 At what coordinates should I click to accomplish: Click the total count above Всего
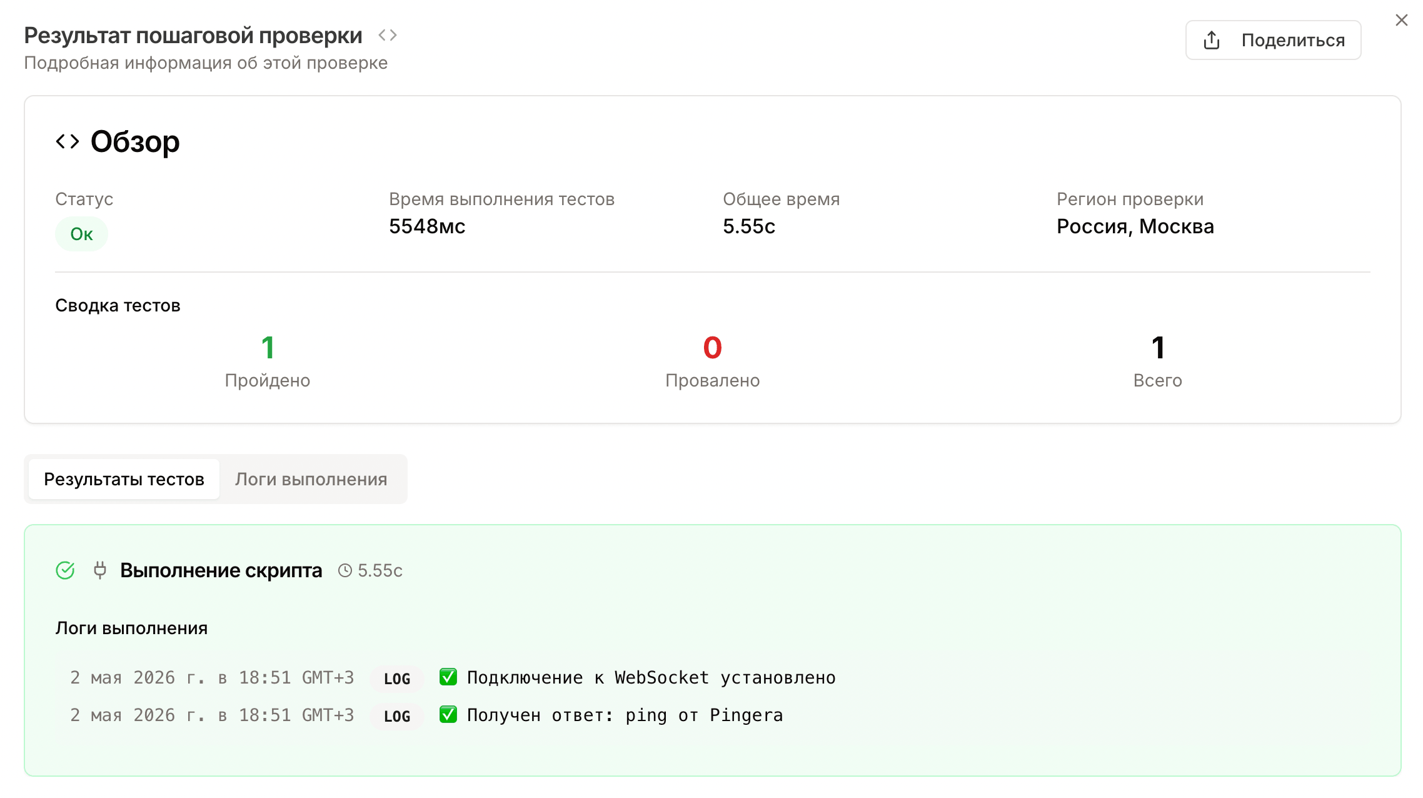point(1158,348)
